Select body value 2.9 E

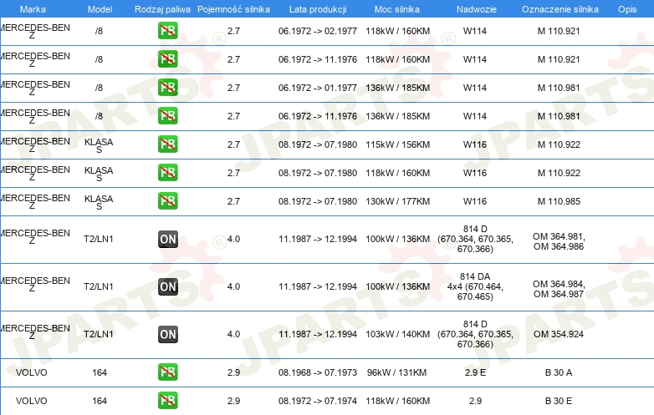[475, 372]
